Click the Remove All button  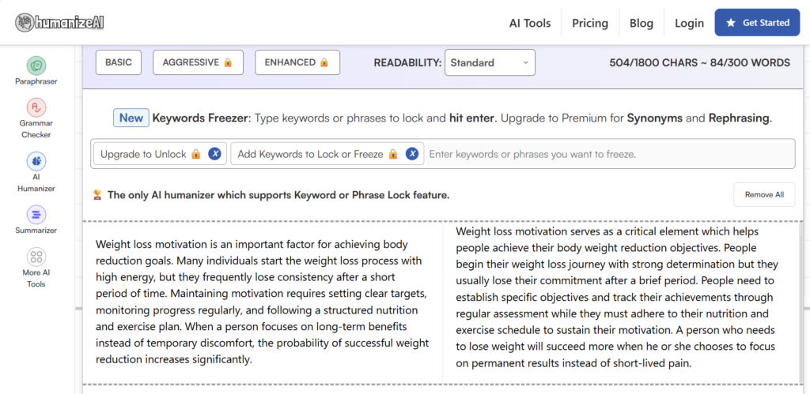pyautogui.click(x=764, y=195)
